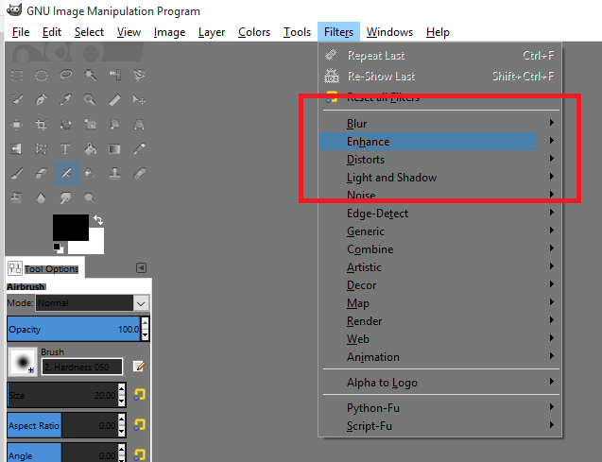
Task: Swap foreground and background colors
Action: pos(96,220)
